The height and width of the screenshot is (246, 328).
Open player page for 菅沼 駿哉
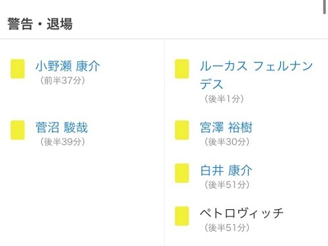click(x=62, y=128)
